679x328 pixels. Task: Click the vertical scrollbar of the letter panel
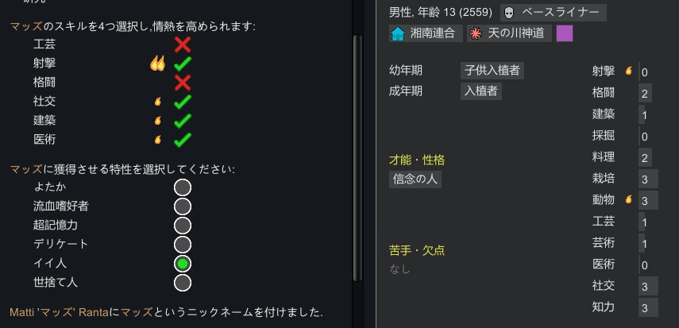pyautogui.click(x=357, y=158)
